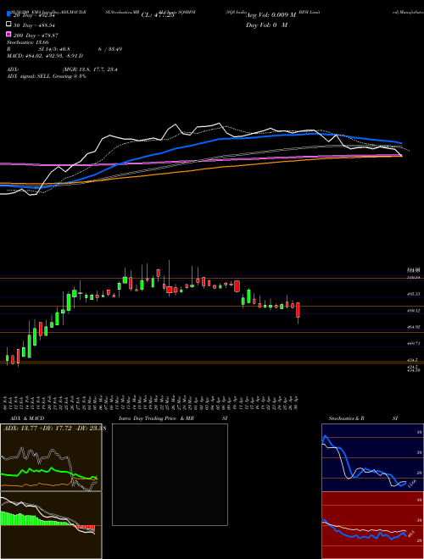Viewport: 424px width, 559px height.
Task: Click the 495.33 price axis label
Action: click(415, 294)
